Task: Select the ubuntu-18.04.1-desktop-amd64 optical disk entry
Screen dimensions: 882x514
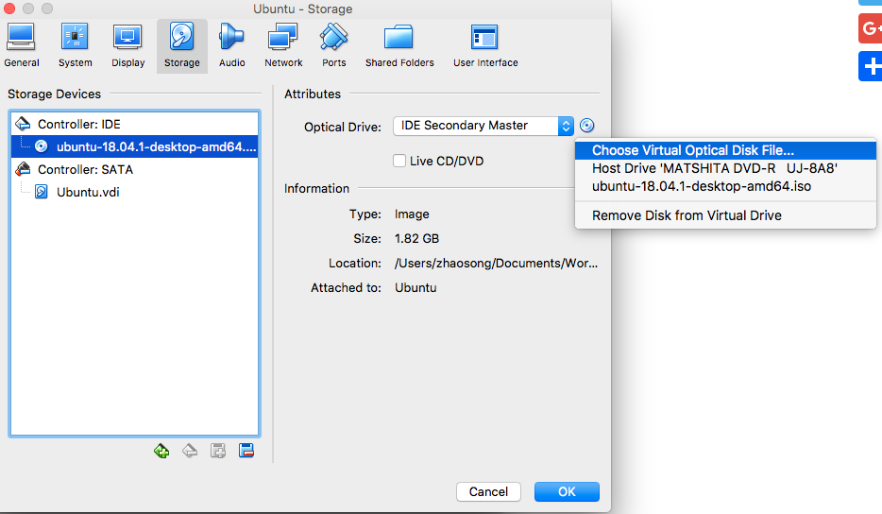Action: click(x=134, y=146)
